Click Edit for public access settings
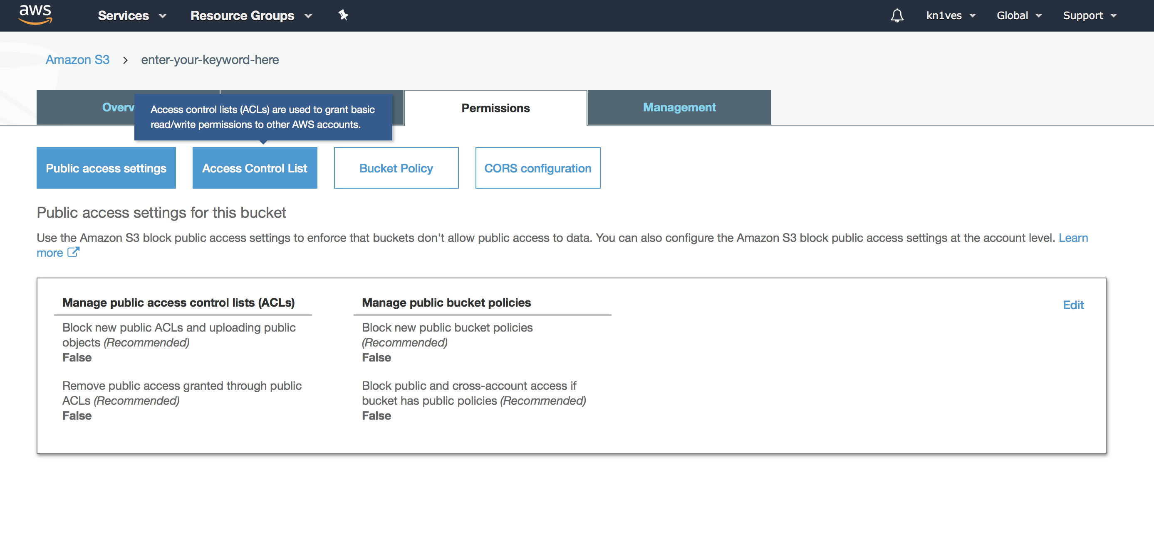Screen dimensions: 1154x536 coord(1073,305)
